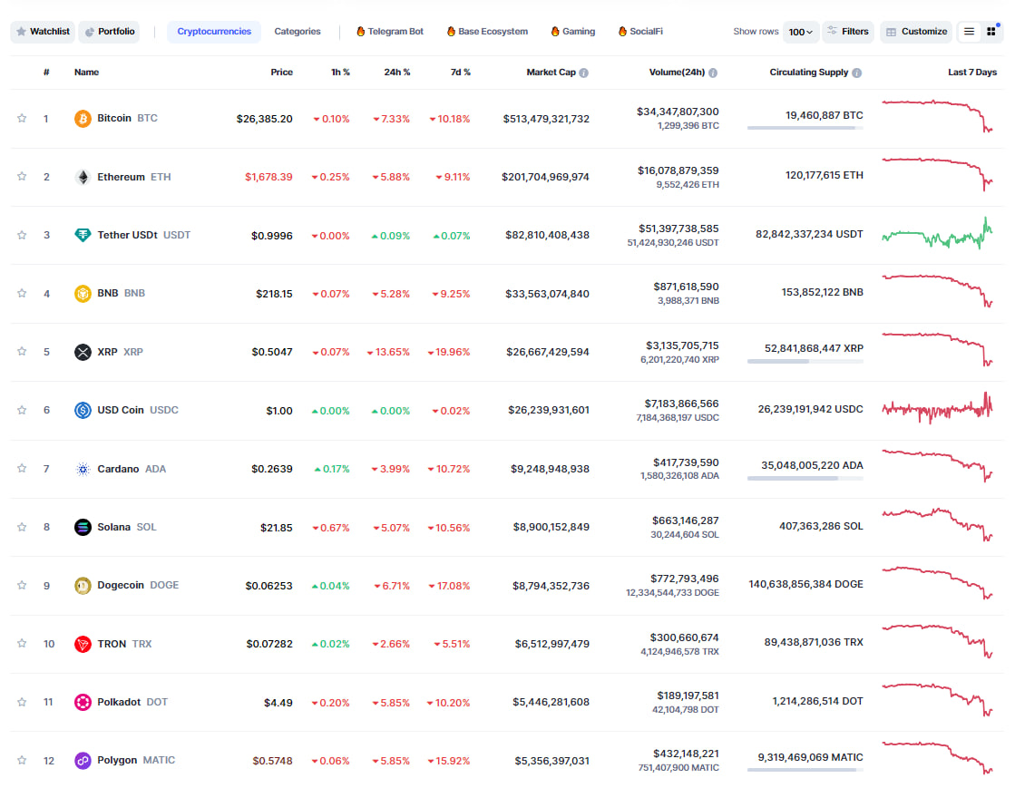
Task: Click the USD Coin logo icon
Action: tap(83, 410)
